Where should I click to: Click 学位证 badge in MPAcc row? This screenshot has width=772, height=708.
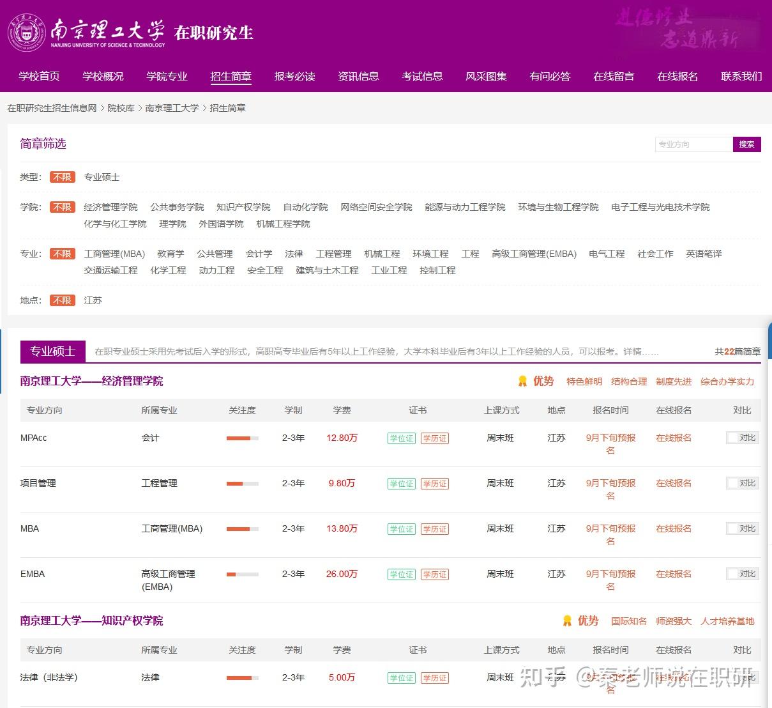click(x=402, y=438)
